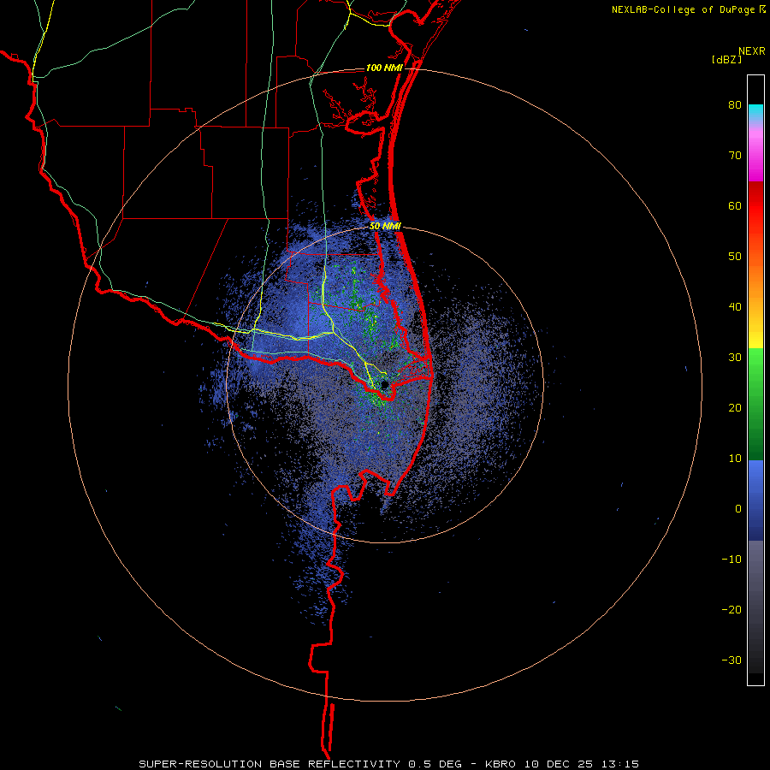Click the 60 value on dBZ scale
The width and height of the screenshot is (770, 770).
point(735,205)
